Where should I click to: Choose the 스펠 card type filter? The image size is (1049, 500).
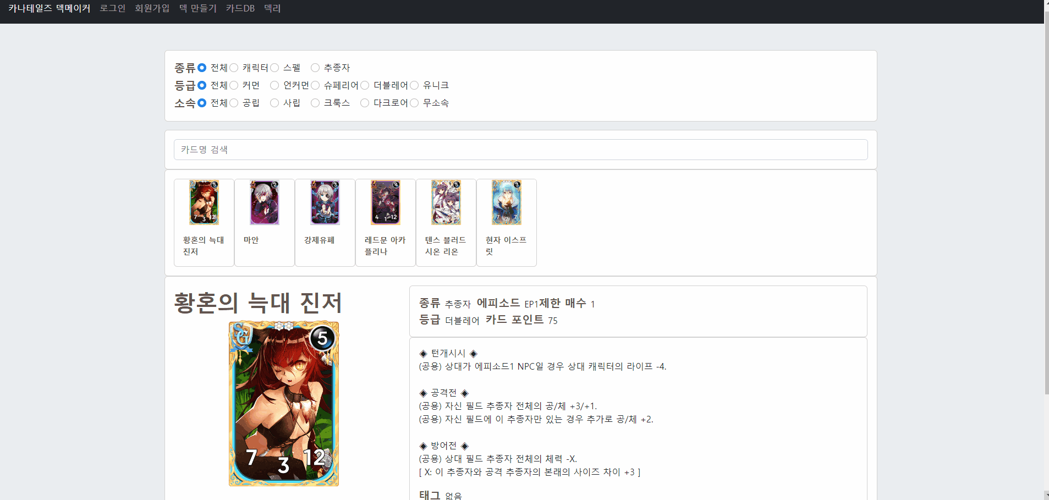pos(274,68)
